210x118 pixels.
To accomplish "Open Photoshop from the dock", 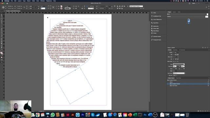I will click(x=145, y=115).
